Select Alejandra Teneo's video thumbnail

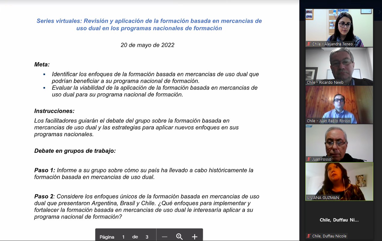click(339, 28)
